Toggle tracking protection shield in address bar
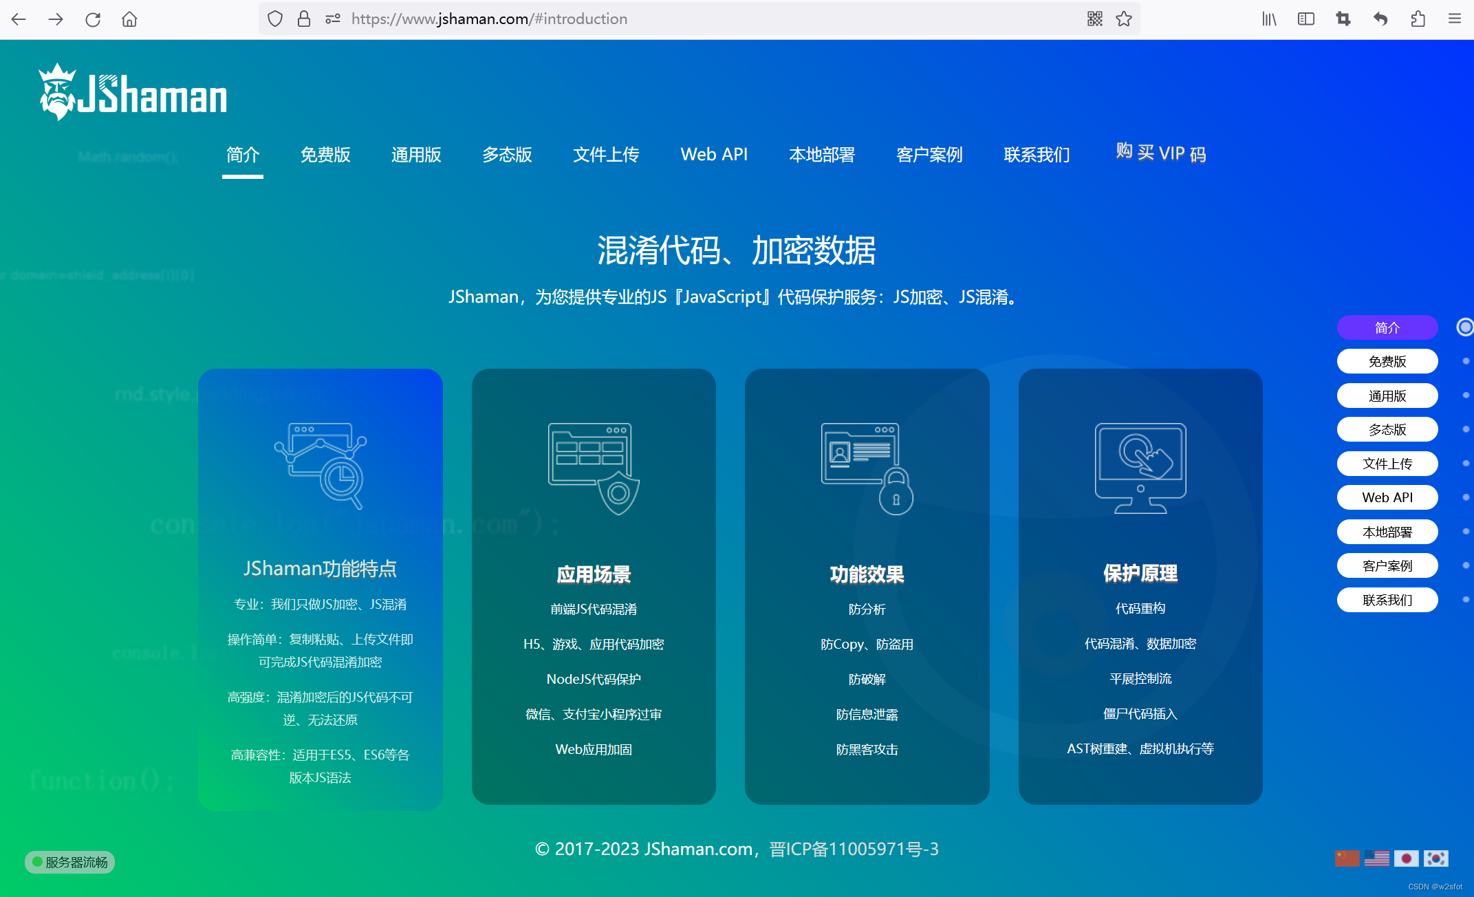This screenshot has height=897, width=1474. click(274, 19)
